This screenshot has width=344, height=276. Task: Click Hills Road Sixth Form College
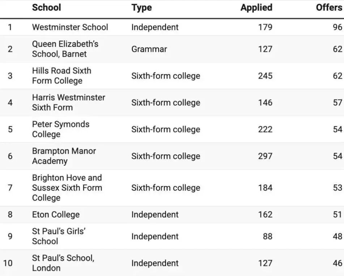[61, 76]
